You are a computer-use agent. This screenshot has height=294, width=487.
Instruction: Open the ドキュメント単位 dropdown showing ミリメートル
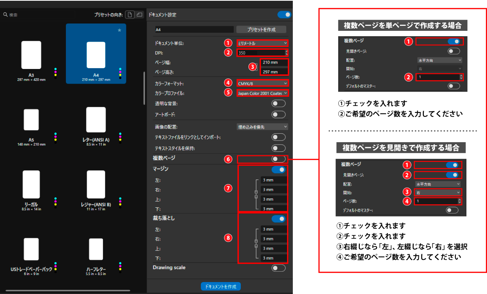[262, 43]
